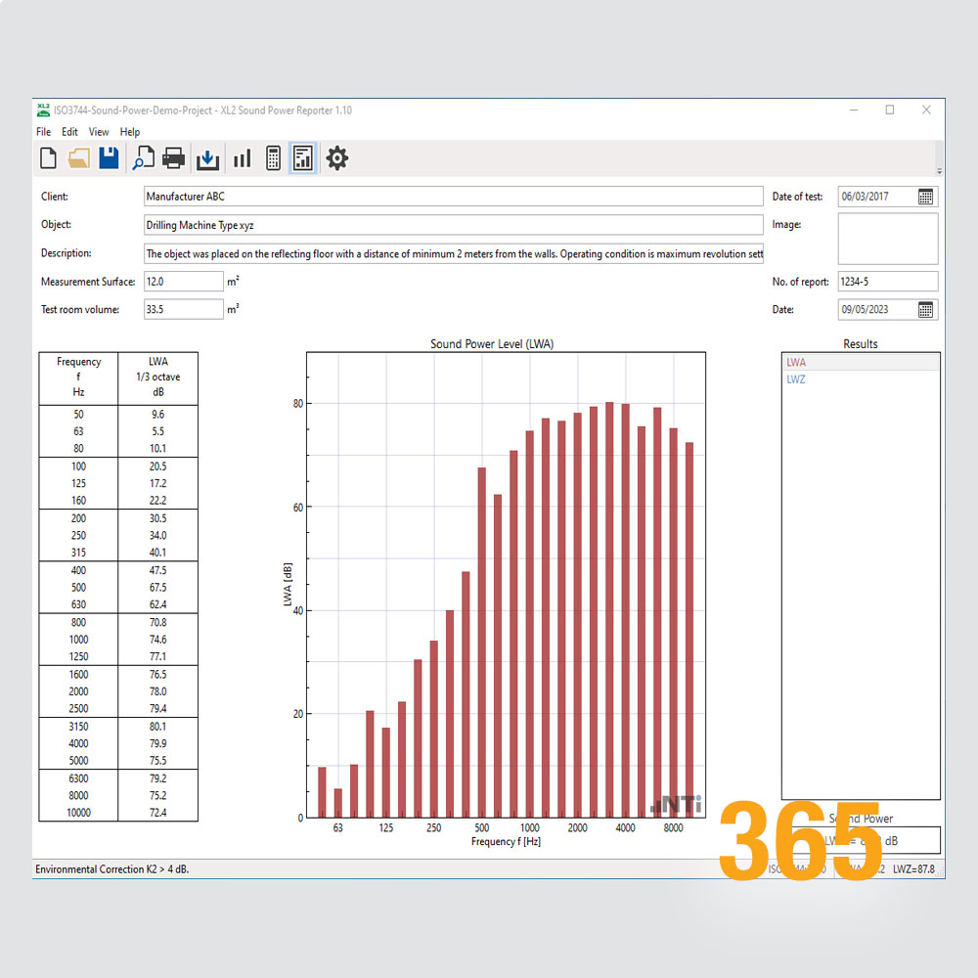The height and width of the screenshot is (978, 978).
Task: Open print preview using the magnifier-page icon
Action: coord(144,157)
